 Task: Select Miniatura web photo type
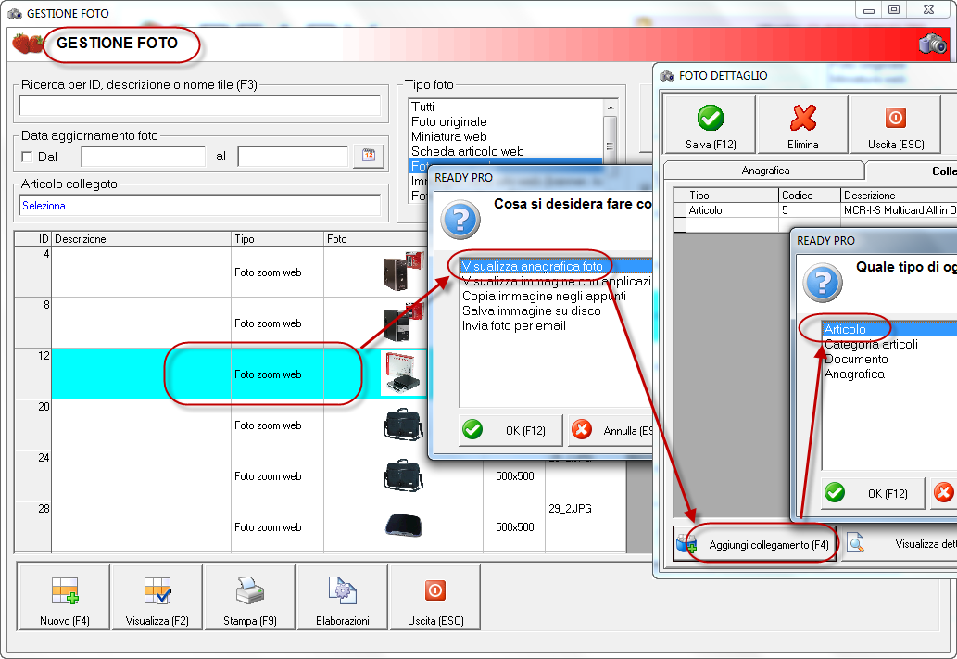point(505,136)
